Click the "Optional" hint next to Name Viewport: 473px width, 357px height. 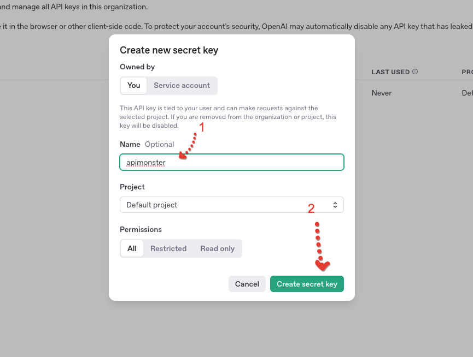159,145
